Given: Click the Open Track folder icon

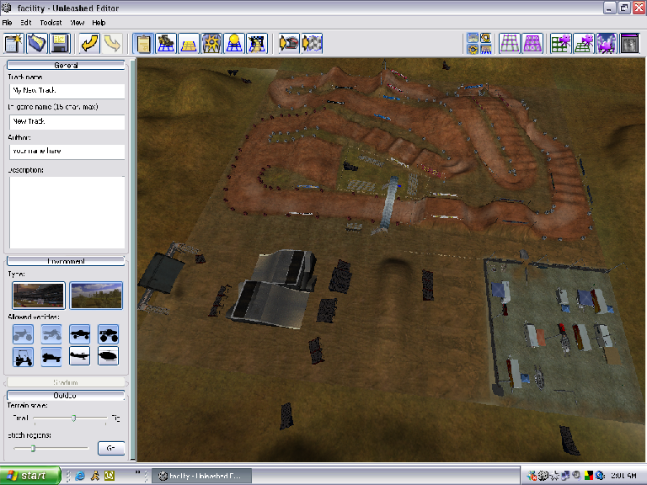Looking at the screenshot, I should click(x=36, y=43).
